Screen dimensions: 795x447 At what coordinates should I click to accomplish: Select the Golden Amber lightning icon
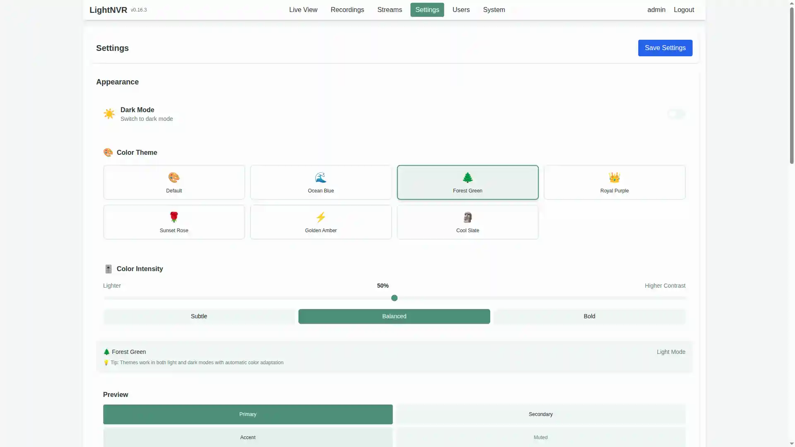point(320,217)
